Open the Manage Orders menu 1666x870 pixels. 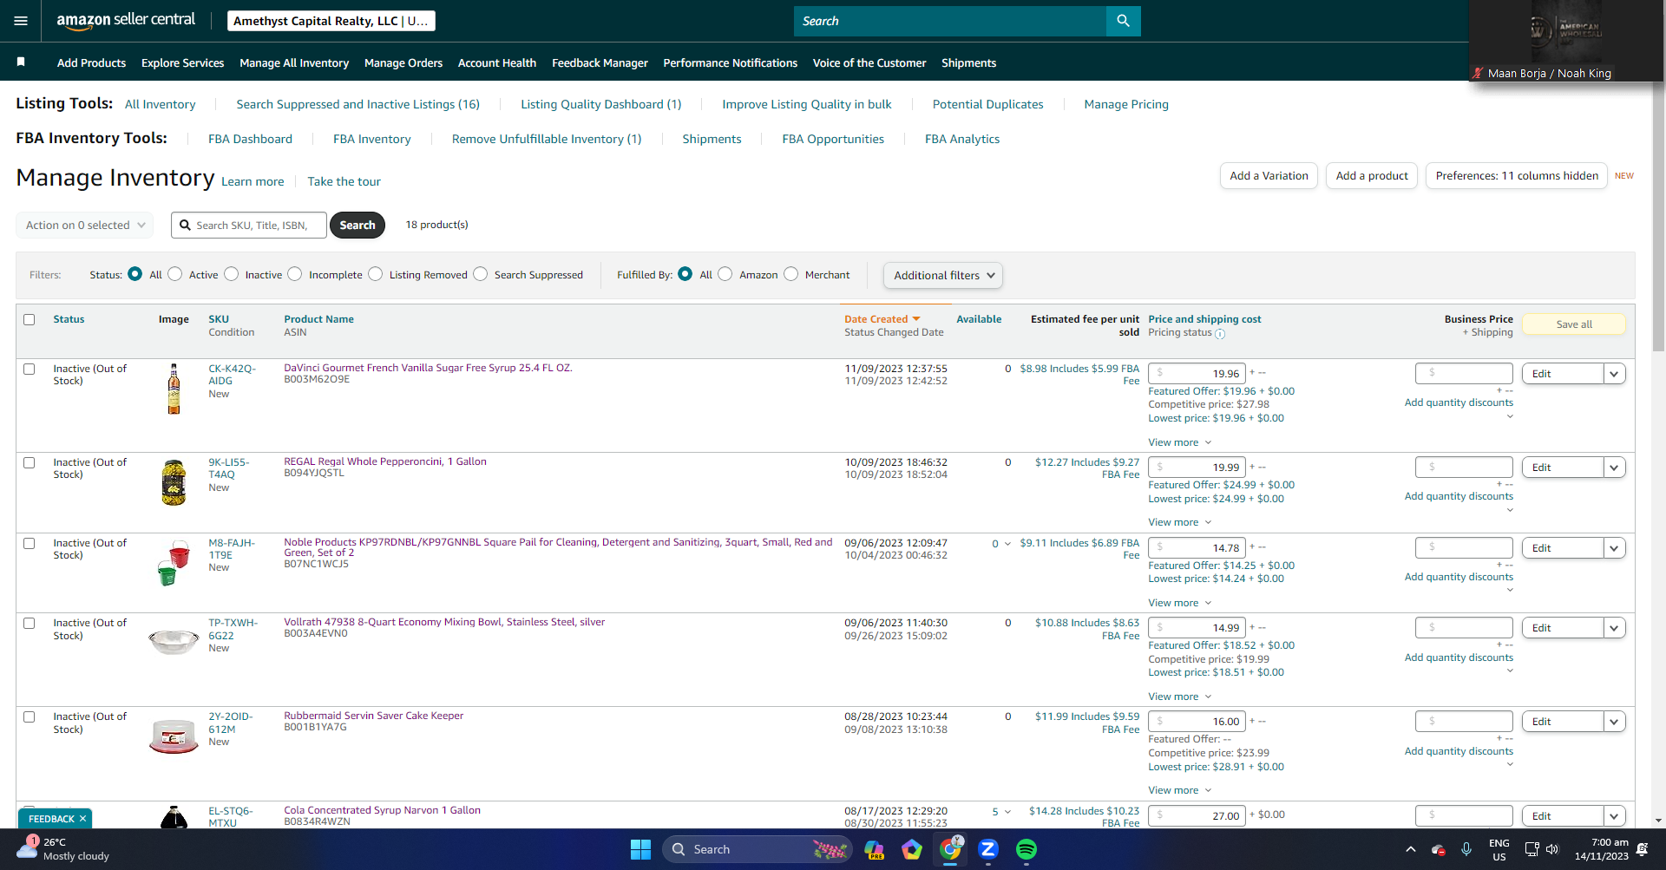click(x=403, y=62)
